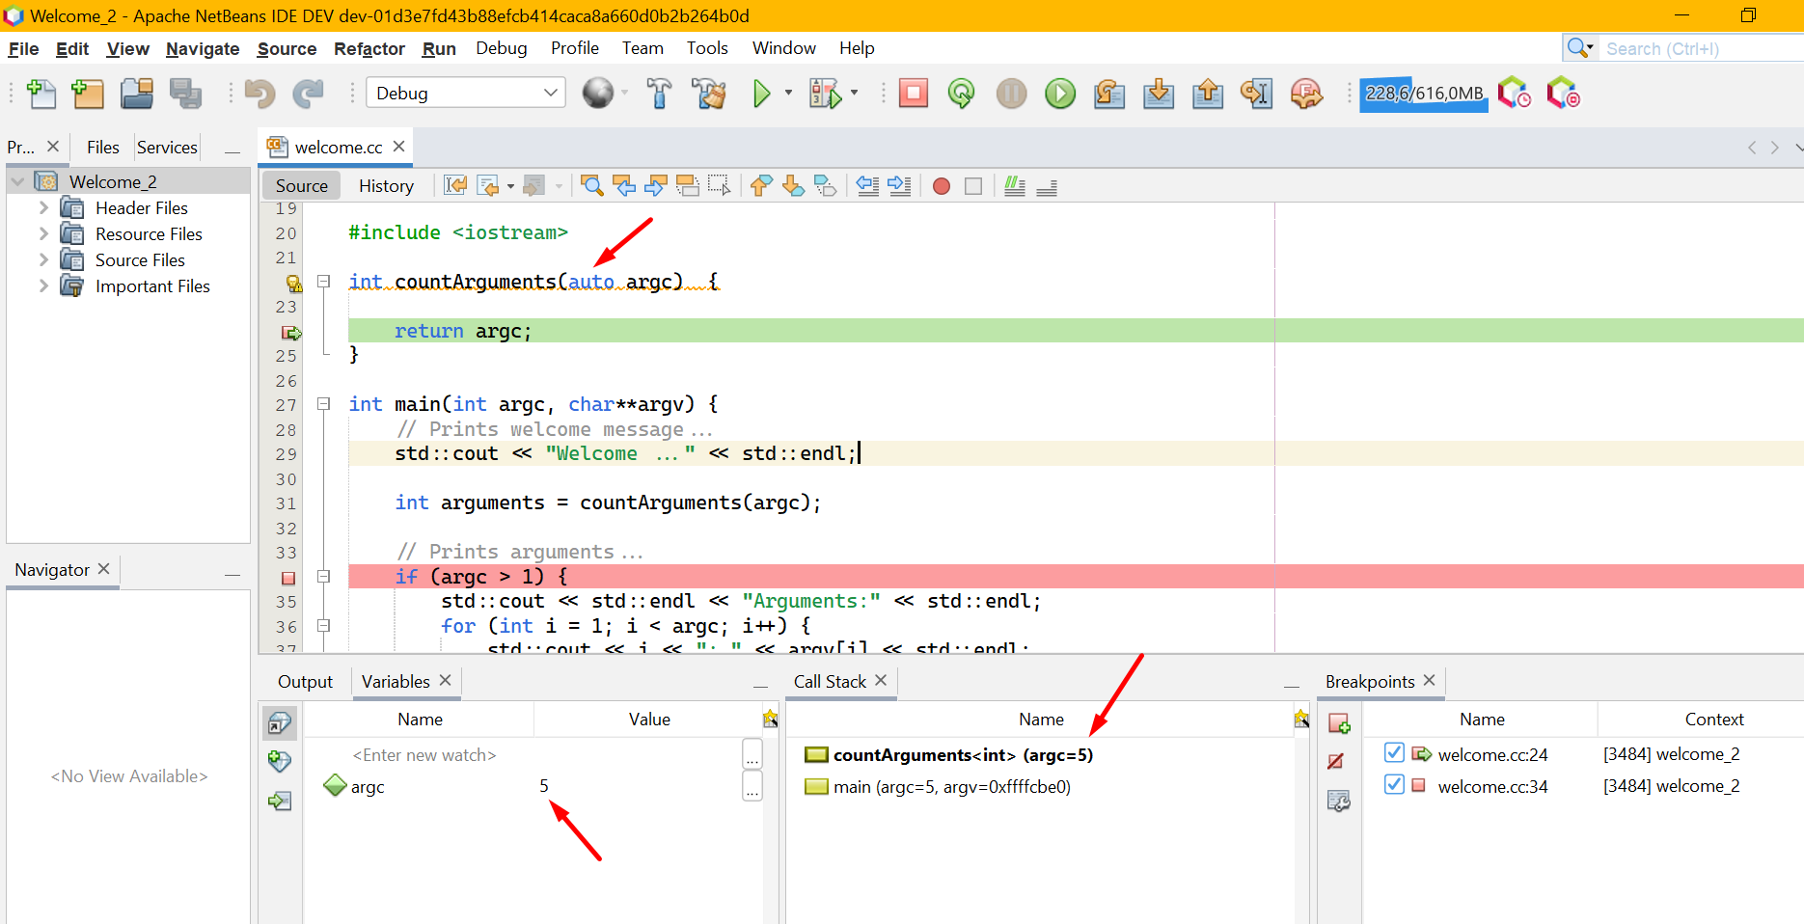The width and height of the screenshot is (1804, 924).
Task: Toggle welcome.cc:34 breakpoint checkbox
Action: tap(1394, 785)
